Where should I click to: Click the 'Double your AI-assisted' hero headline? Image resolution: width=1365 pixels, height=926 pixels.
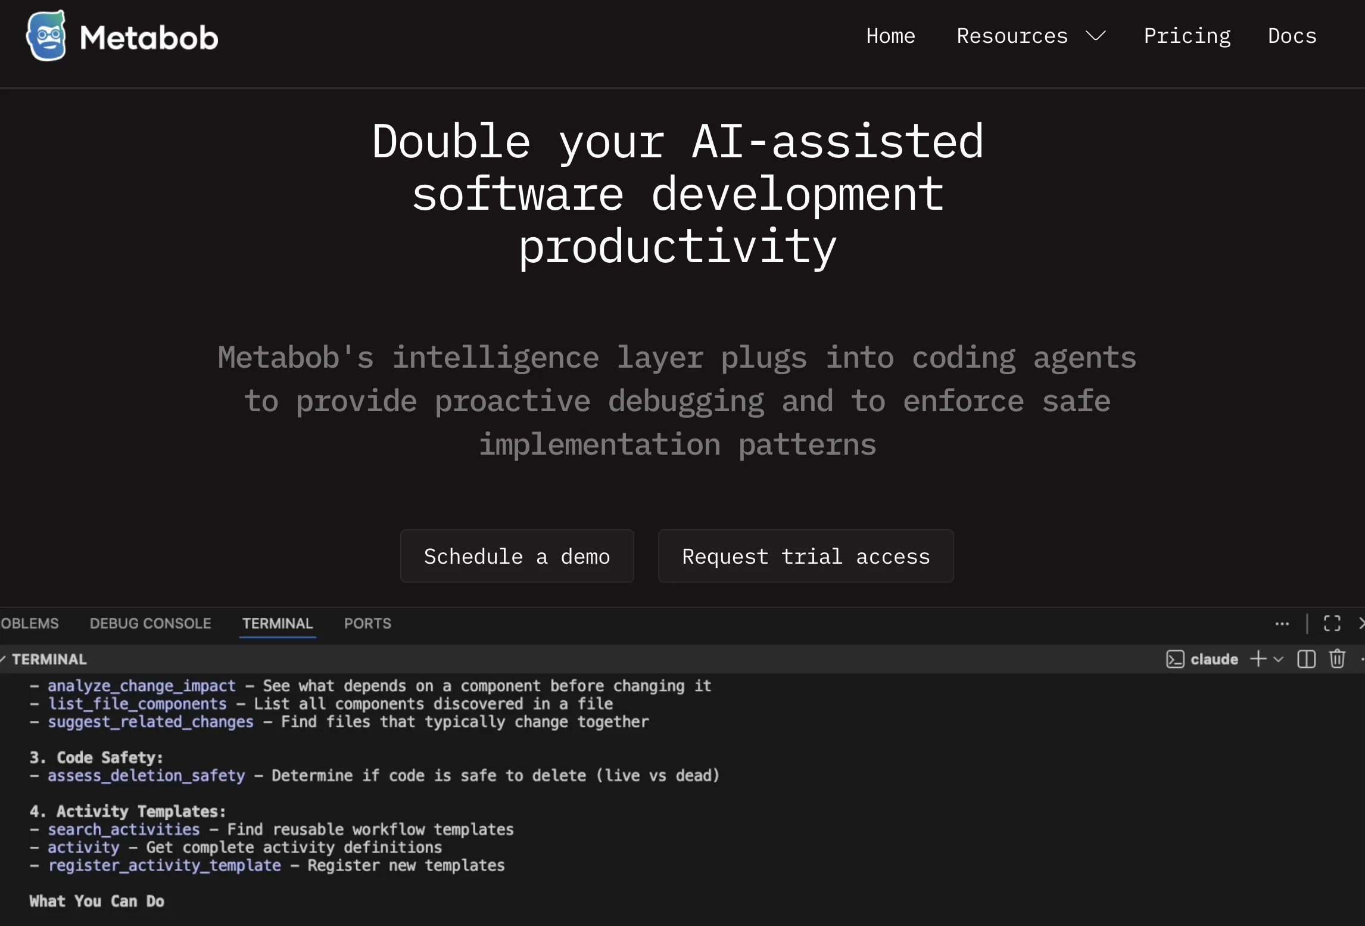point(678,142)
